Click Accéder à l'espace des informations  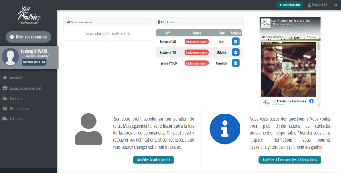[x=290, y=160]
